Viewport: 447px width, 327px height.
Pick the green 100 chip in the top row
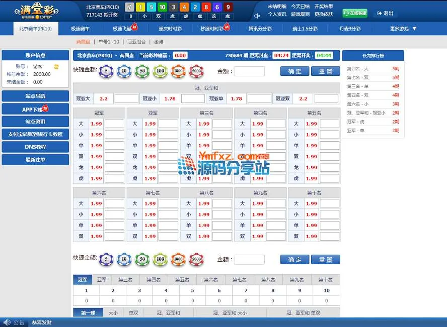click(x=160, y=71)
